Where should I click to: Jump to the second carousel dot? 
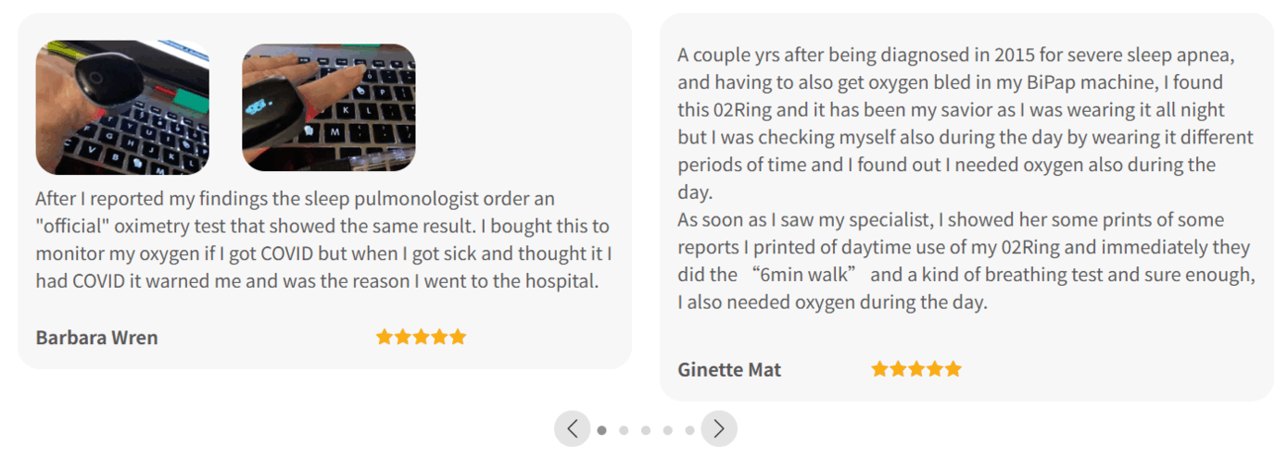click(x=624, y=430)
